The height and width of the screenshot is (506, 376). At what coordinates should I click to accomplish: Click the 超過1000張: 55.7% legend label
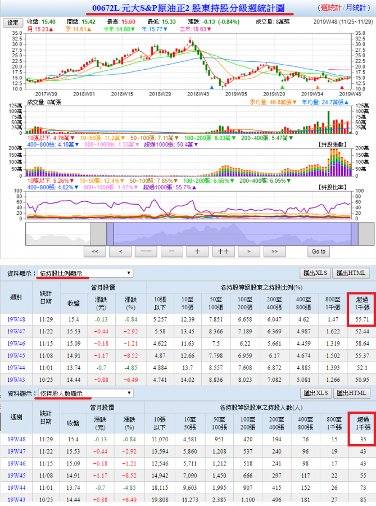(170, 187)
